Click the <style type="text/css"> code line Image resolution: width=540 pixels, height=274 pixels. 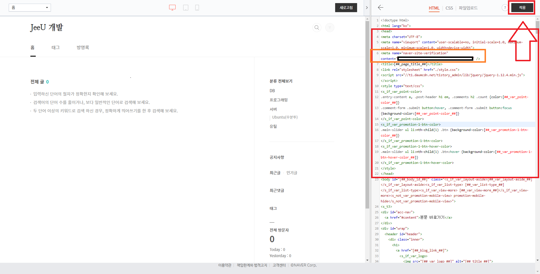pyautogui.click(x=402, y=86)
